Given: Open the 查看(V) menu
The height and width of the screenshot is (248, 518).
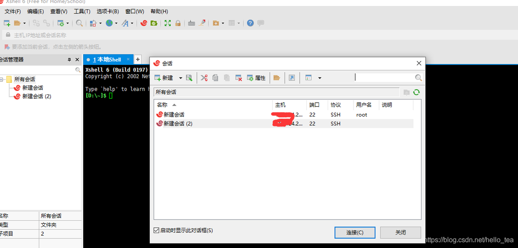Looking at the screenshot, I should (x=58, y=11).
